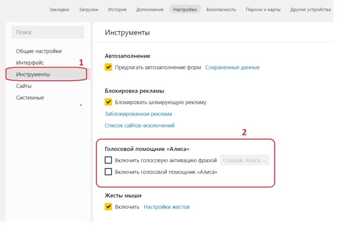Click the settings search field
This screenshot has width=337, height=225.
pyautogui.click(x=48, y=32)
